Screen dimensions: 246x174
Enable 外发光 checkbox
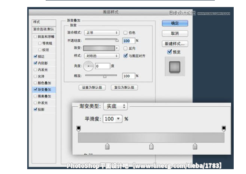tap(35, 103)
